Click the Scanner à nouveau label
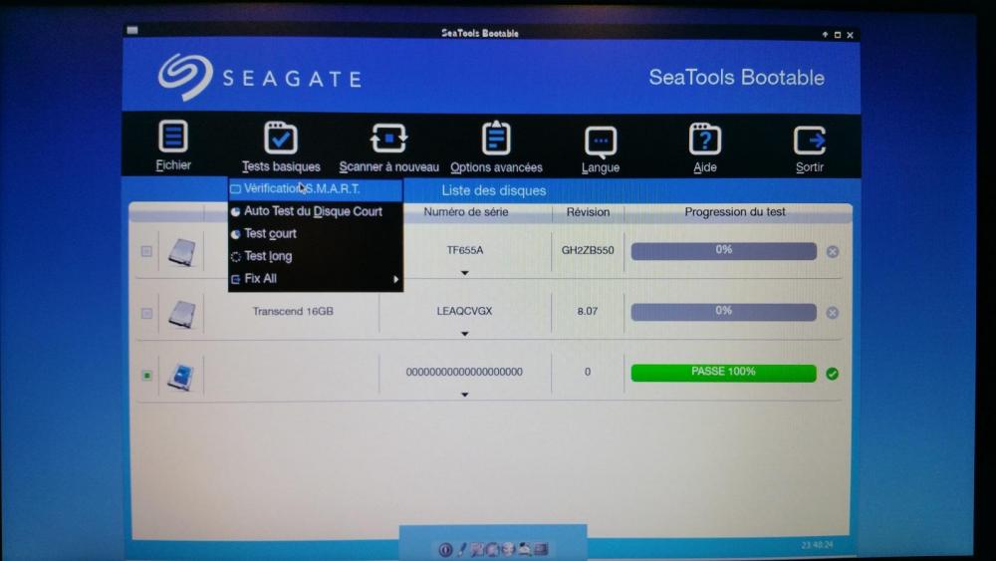This screenshot has width=996, height=561. 388,166
